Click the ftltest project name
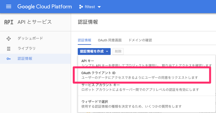 tap(90, 7)
